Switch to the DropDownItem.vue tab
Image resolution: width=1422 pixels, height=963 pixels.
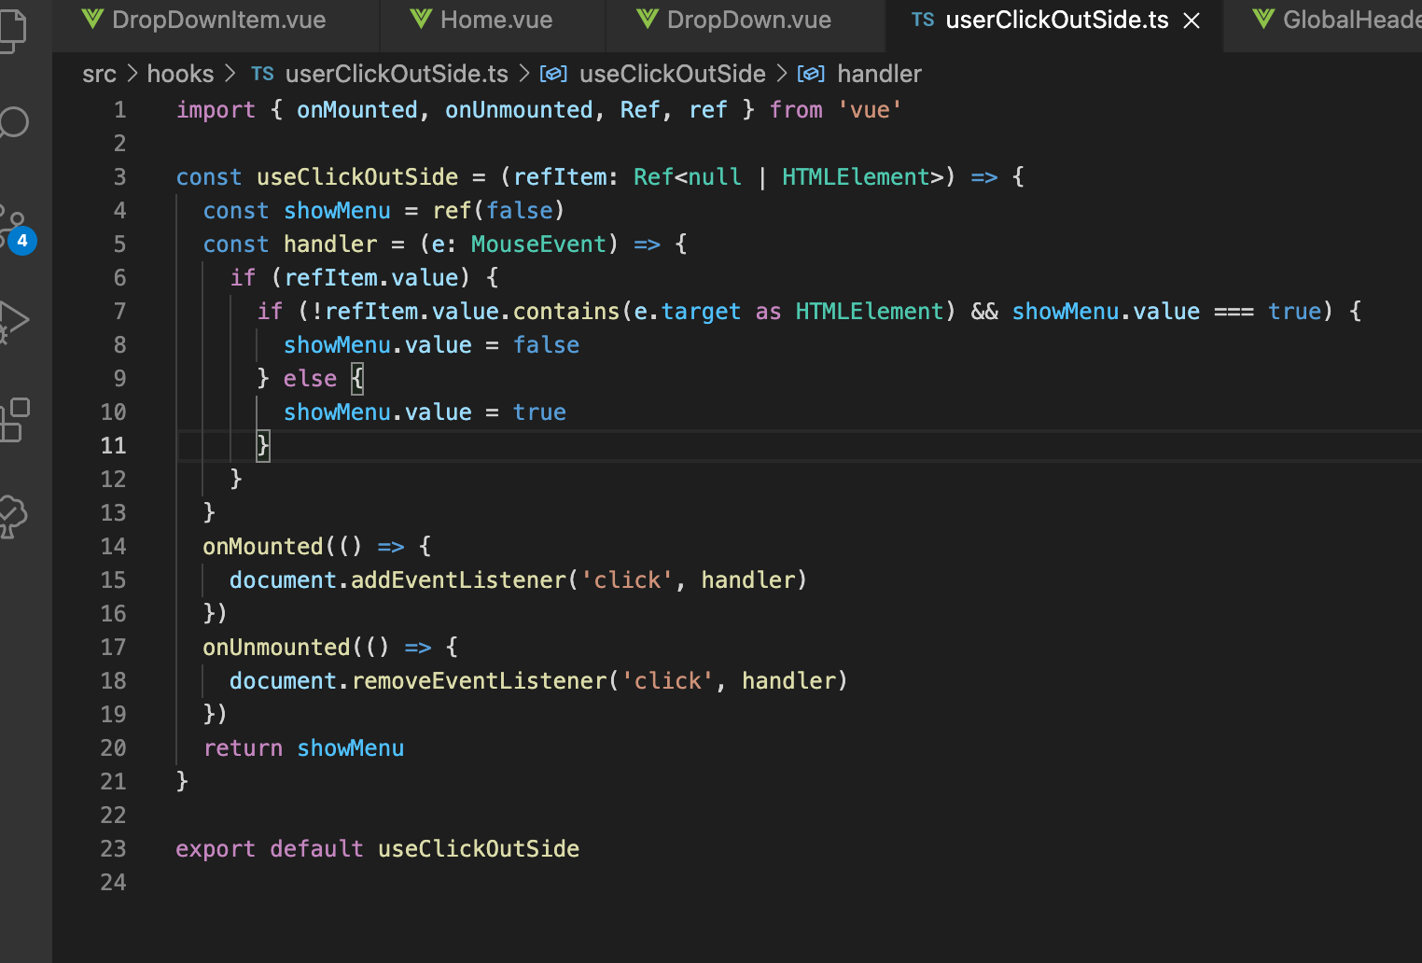218,20
